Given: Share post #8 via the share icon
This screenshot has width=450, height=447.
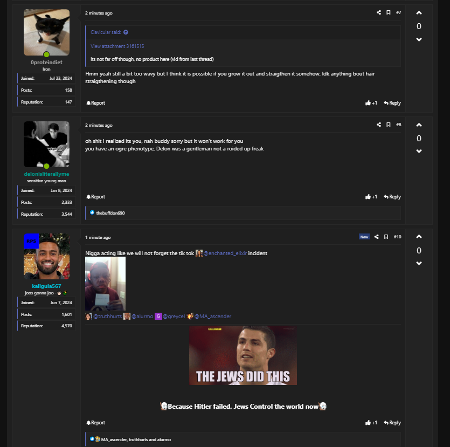Looking at the screenshot, I should [379, 125].
